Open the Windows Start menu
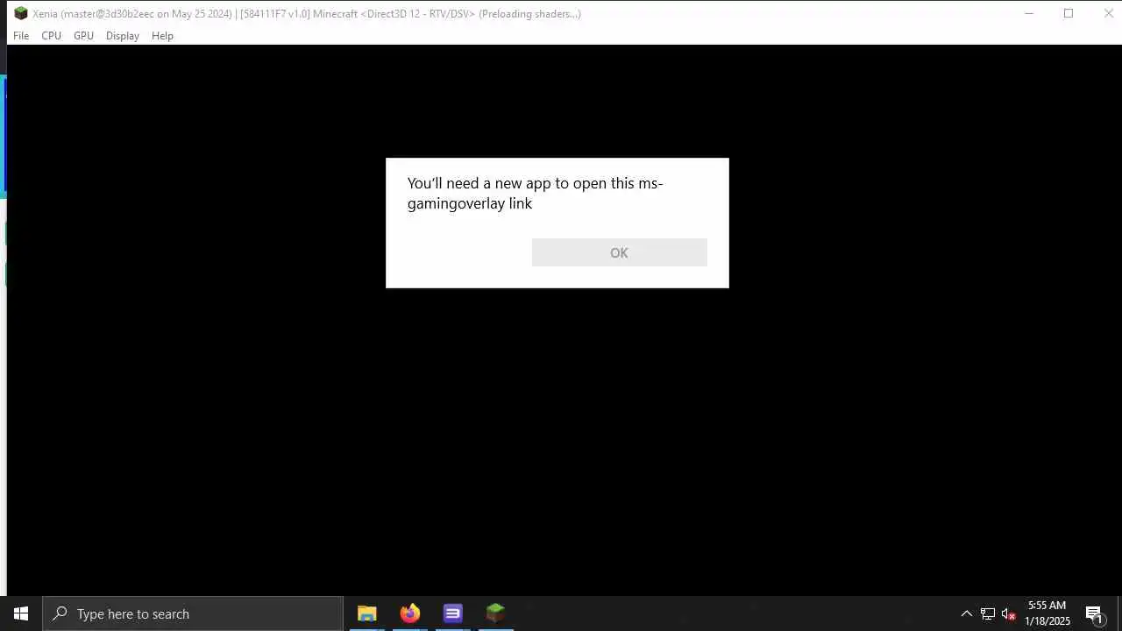 [21, 613]
